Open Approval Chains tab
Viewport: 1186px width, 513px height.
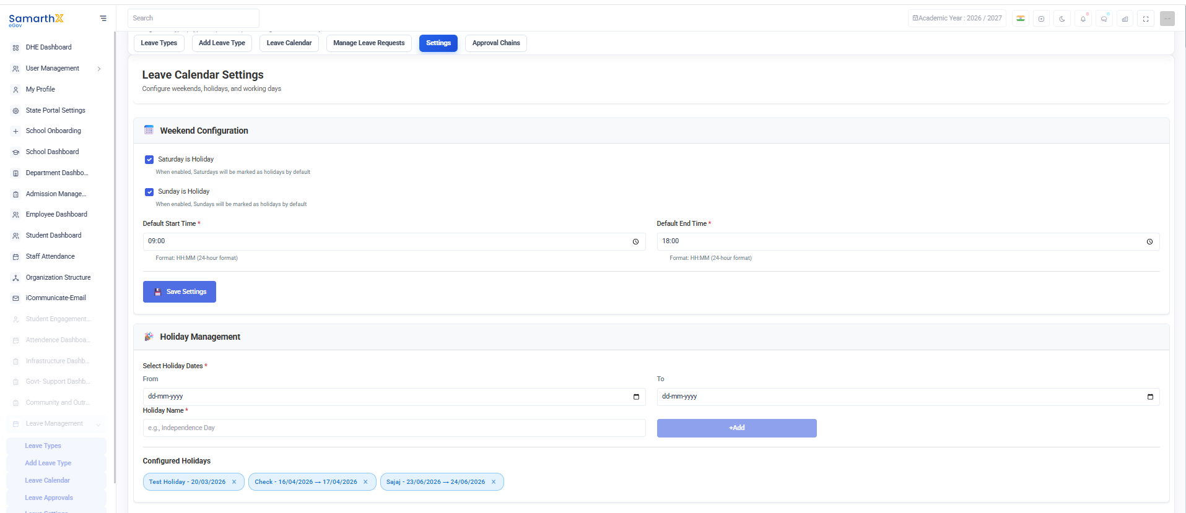[x=496, y=43]
